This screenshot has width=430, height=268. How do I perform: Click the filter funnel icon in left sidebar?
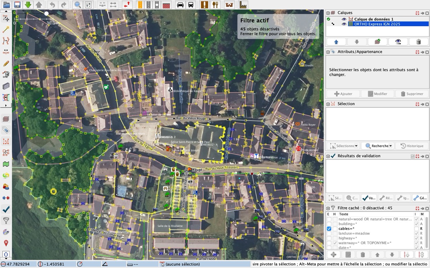[x=6, y=220]
